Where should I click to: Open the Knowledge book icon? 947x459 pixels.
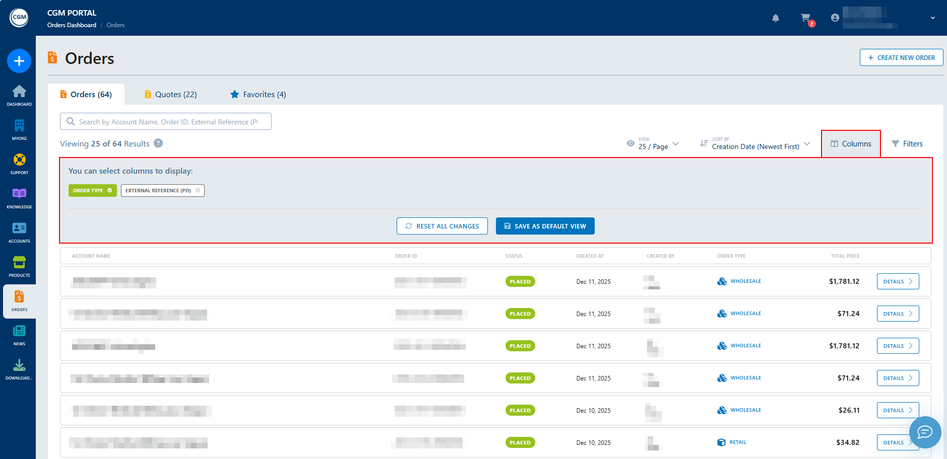pos(19,197)
